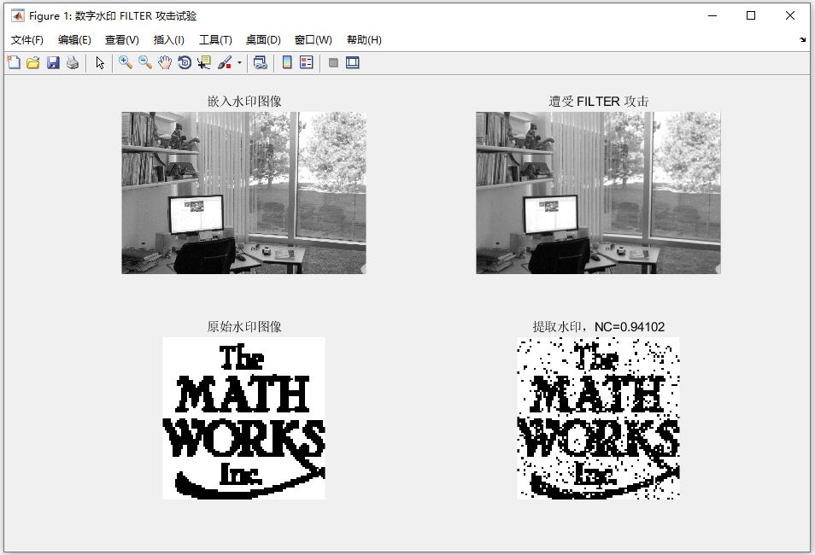815x555 pixels.
Task: Click the MATLAB icon in the title bar
Action: (18, 15)
